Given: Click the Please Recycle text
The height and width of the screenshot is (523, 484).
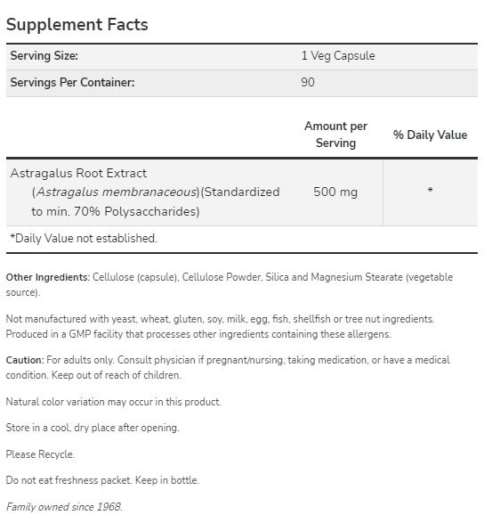Looking at the screenshot, I should click(x=40, y=454).
